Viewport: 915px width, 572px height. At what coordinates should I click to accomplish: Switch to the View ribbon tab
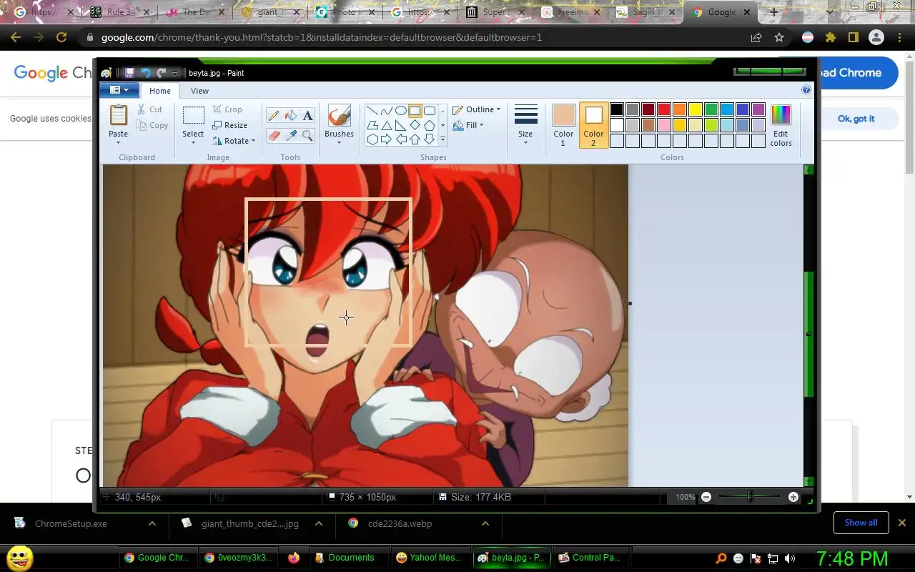point(199,91)
